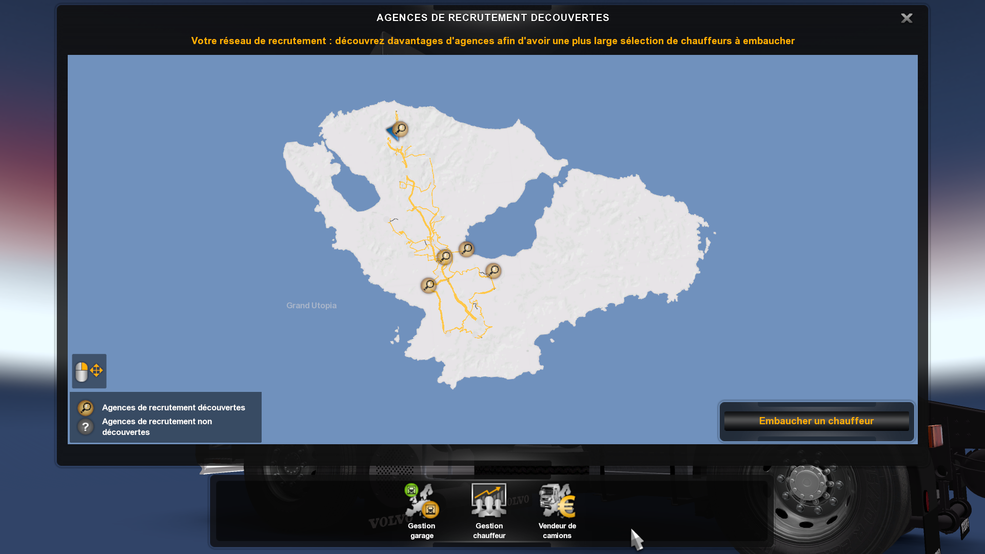Select the agency marker beside the player arrow
Viewport: 985px width, 554px height.
[x=401, y=129]
